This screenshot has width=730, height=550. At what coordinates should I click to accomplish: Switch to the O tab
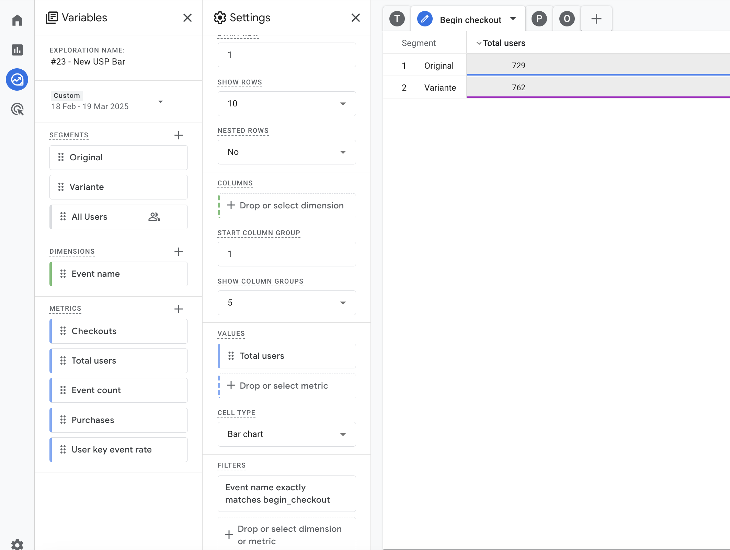(x=567, y=19)
